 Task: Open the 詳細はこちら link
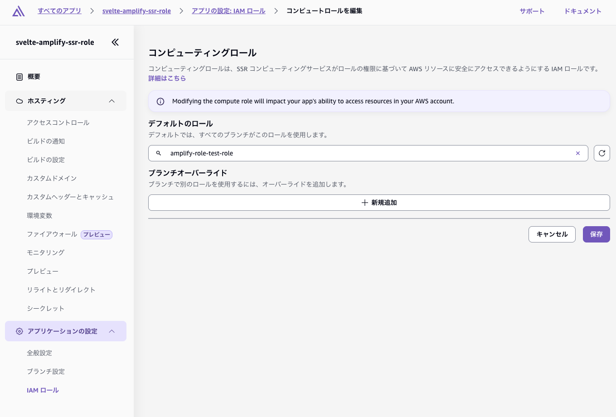(x=167, y=78)
